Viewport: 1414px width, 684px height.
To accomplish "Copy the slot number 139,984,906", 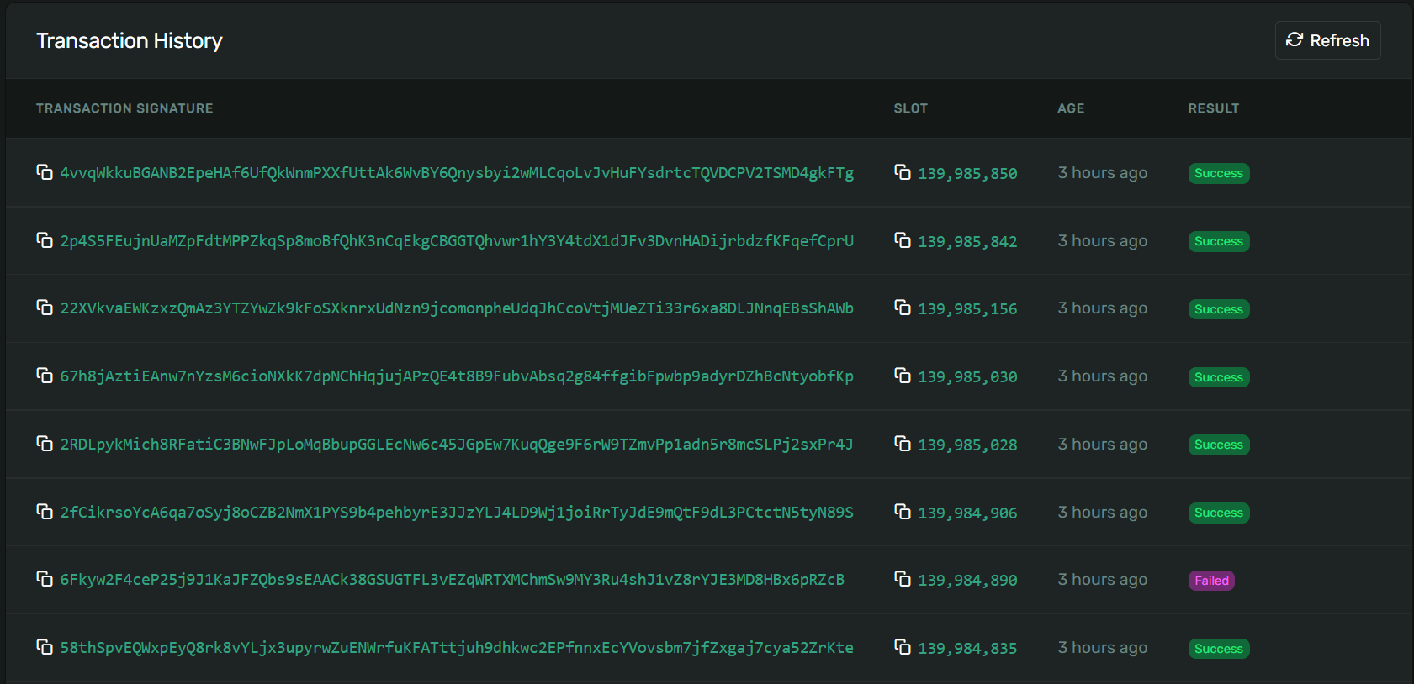I will 903,512.
